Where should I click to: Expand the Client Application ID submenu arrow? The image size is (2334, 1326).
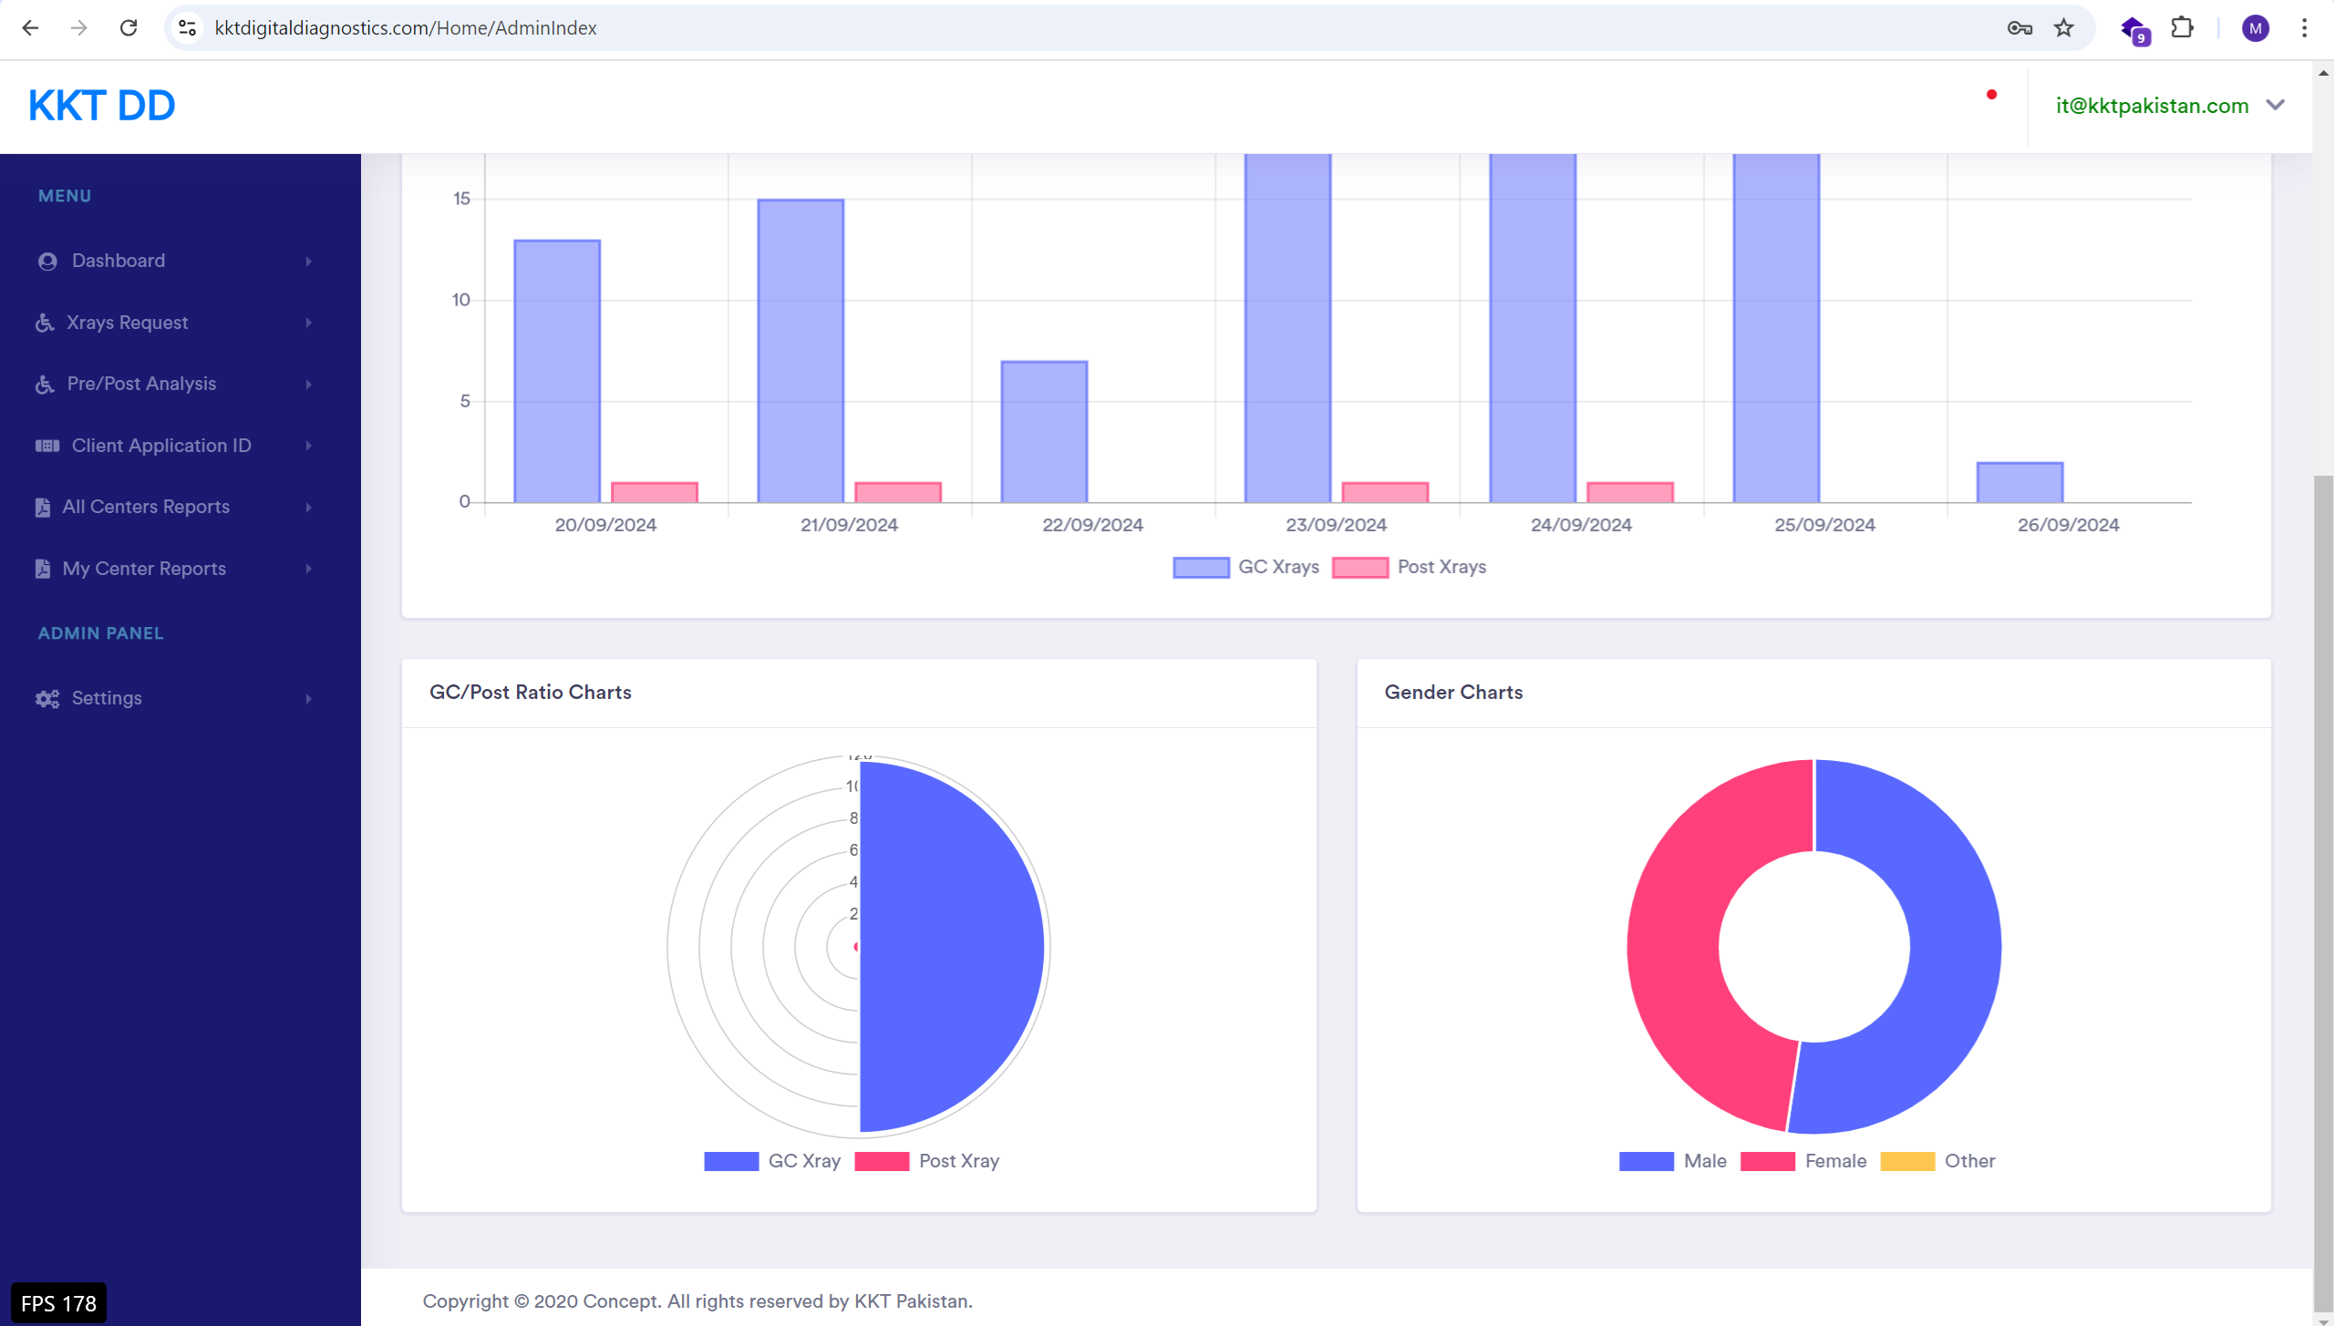[x=309, y=446]
